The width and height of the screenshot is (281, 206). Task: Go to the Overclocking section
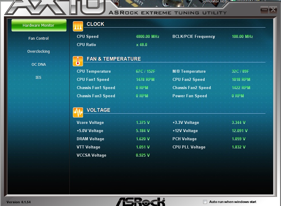pyautogui.click(x=38, y=51)
